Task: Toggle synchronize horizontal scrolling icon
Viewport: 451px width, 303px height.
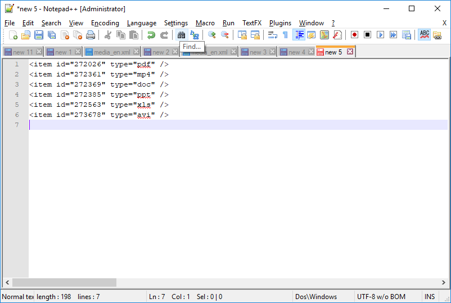Action: 255,35
